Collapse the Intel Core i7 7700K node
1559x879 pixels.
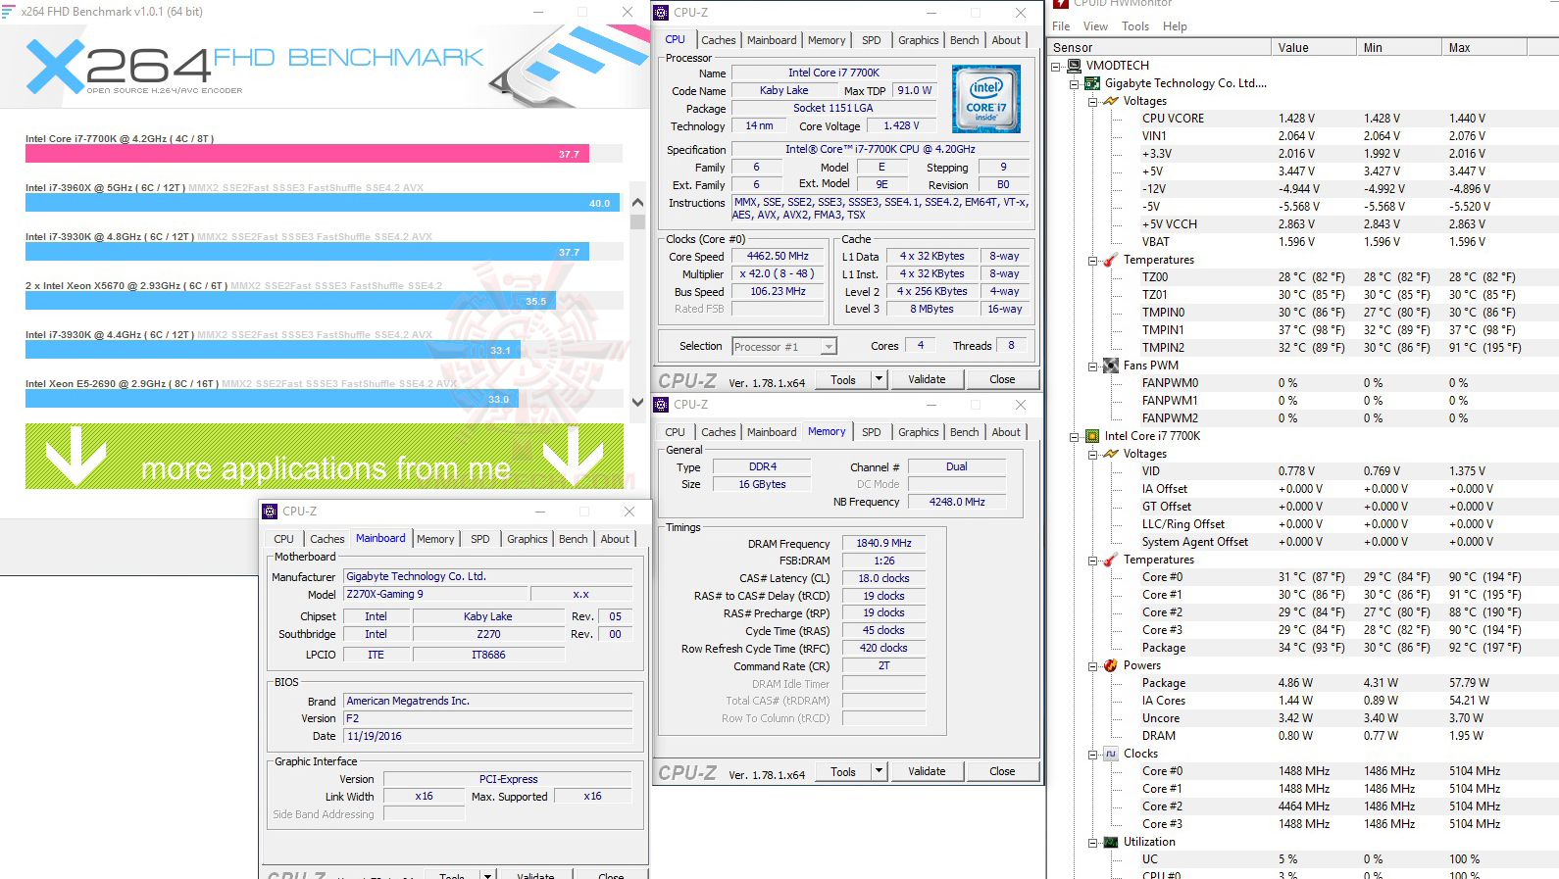[1075, 437]
